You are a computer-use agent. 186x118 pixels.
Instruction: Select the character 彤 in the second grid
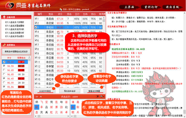point(73,107)
